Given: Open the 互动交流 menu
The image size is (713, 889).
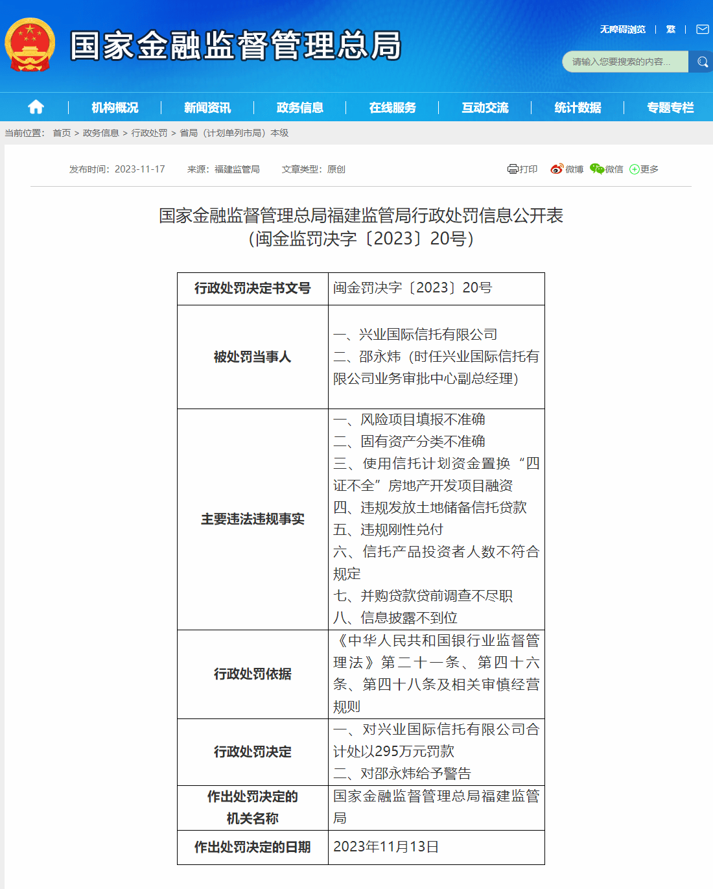Looking at the screenshot, I should [x=485, y=108].
